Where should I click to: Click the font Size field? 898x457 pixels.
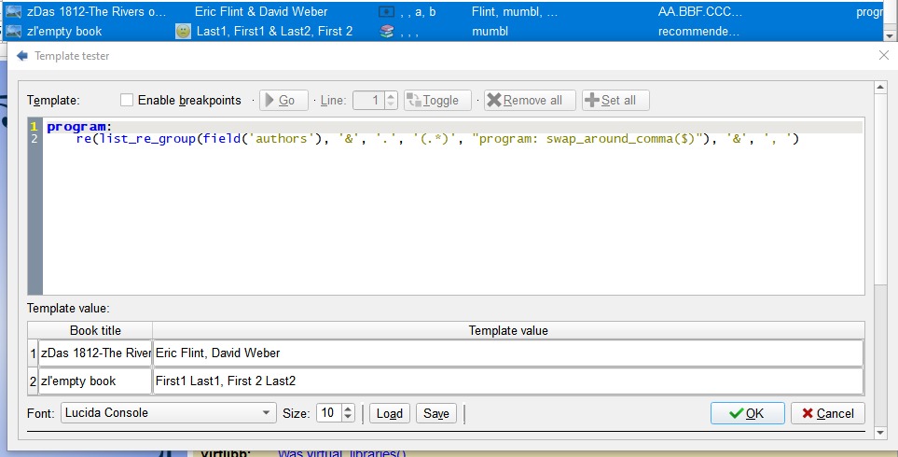click(x=329, y=413)
